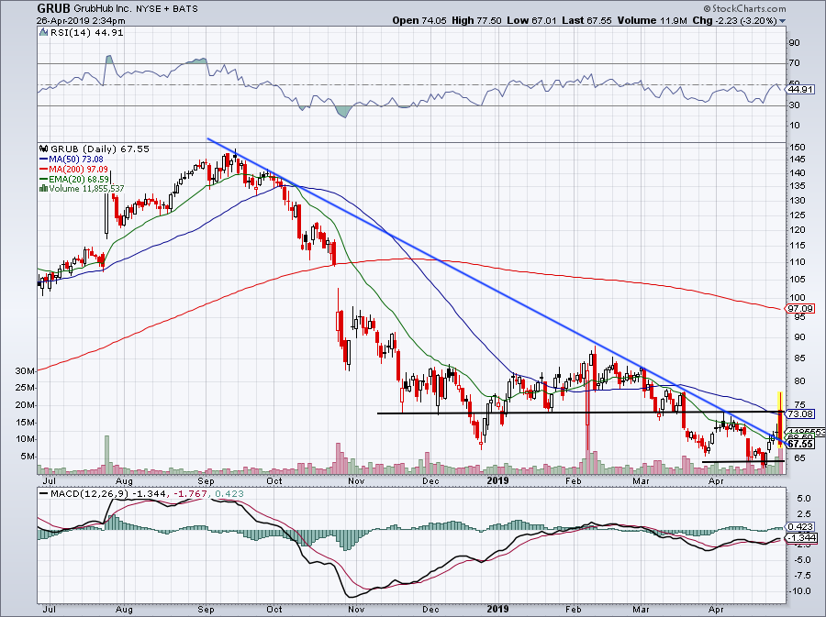Image resolution: width=826 pixels, height=617 pixels.
Task: Click the 90 label on RSI axis
Action: [795, 43]
